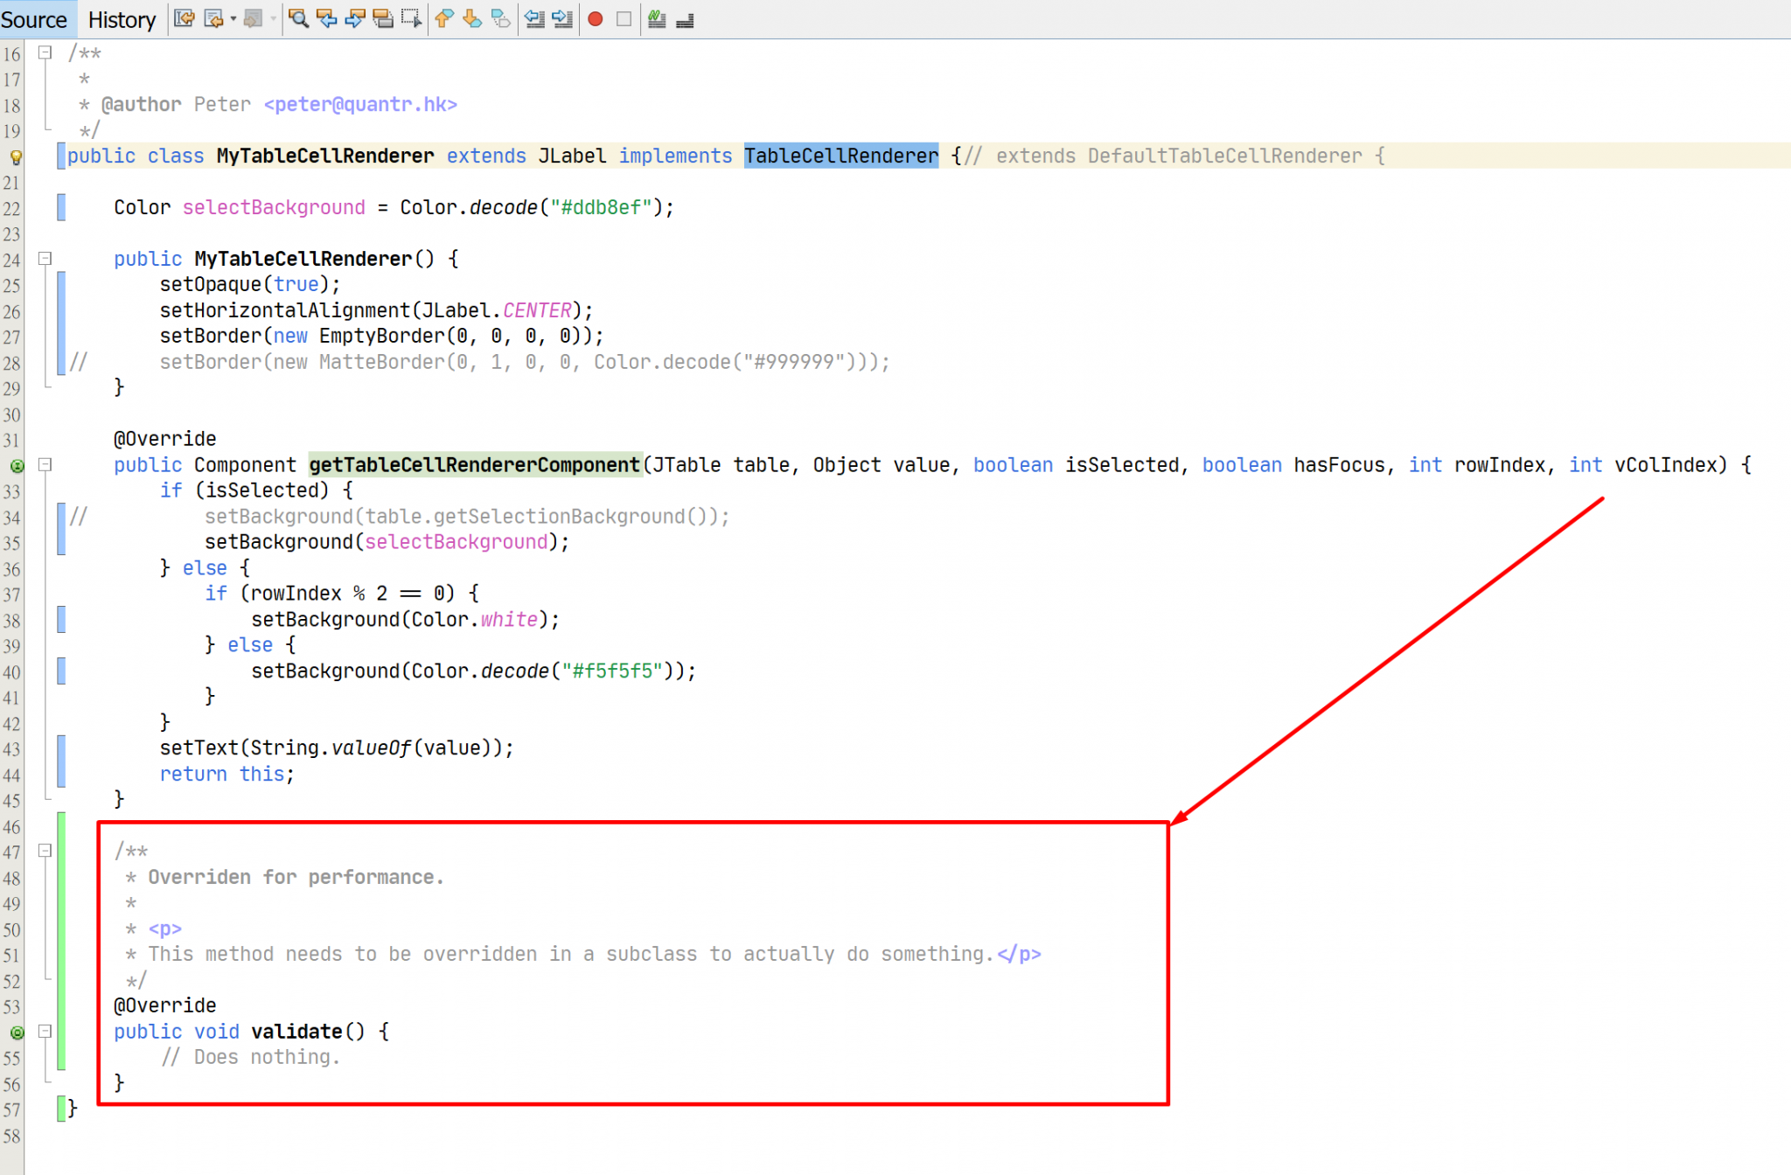Toggle Bookmark toolbar icon
Viewport: 1791px width, 1175px height.
coord(500,18)
